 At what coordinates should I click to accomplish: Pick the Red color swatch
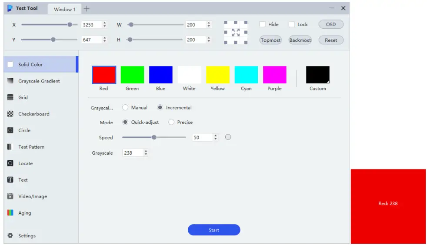[x=104, y=75]
